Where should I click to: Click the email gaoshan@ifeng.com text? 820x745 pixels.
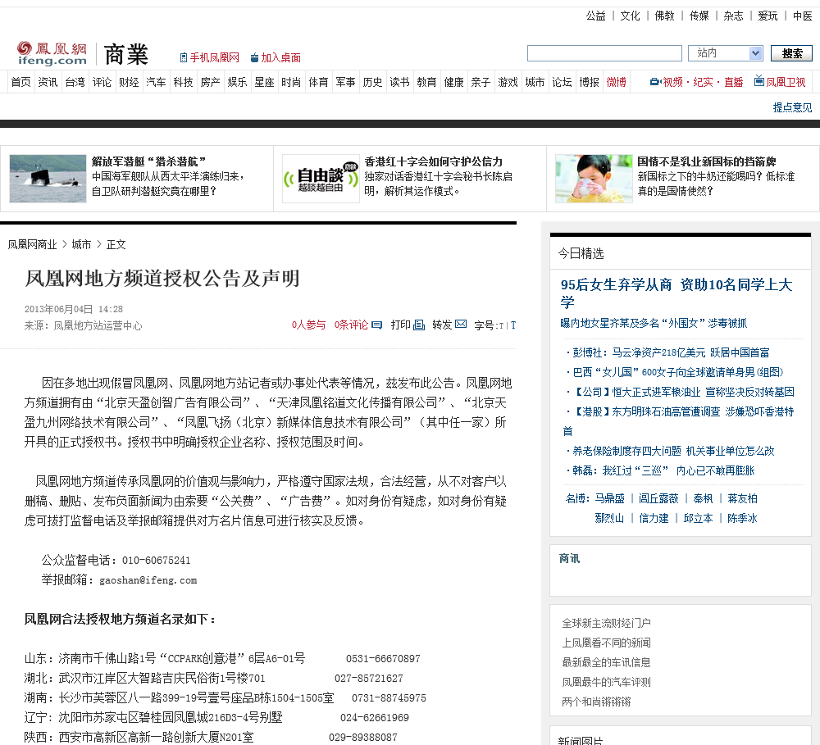(x=148, y=580)
